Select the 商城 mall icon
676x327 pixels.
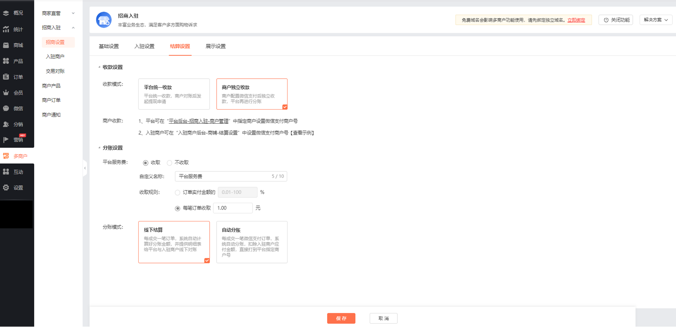[6, 45]
